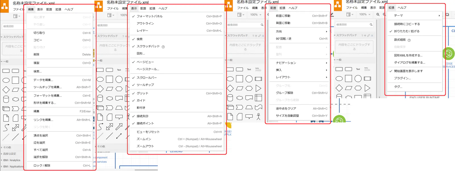455x171 pixels.
Task: Expand the IBM / Analytics shape category
Action: pyautogui.click(x=12, y=160)
